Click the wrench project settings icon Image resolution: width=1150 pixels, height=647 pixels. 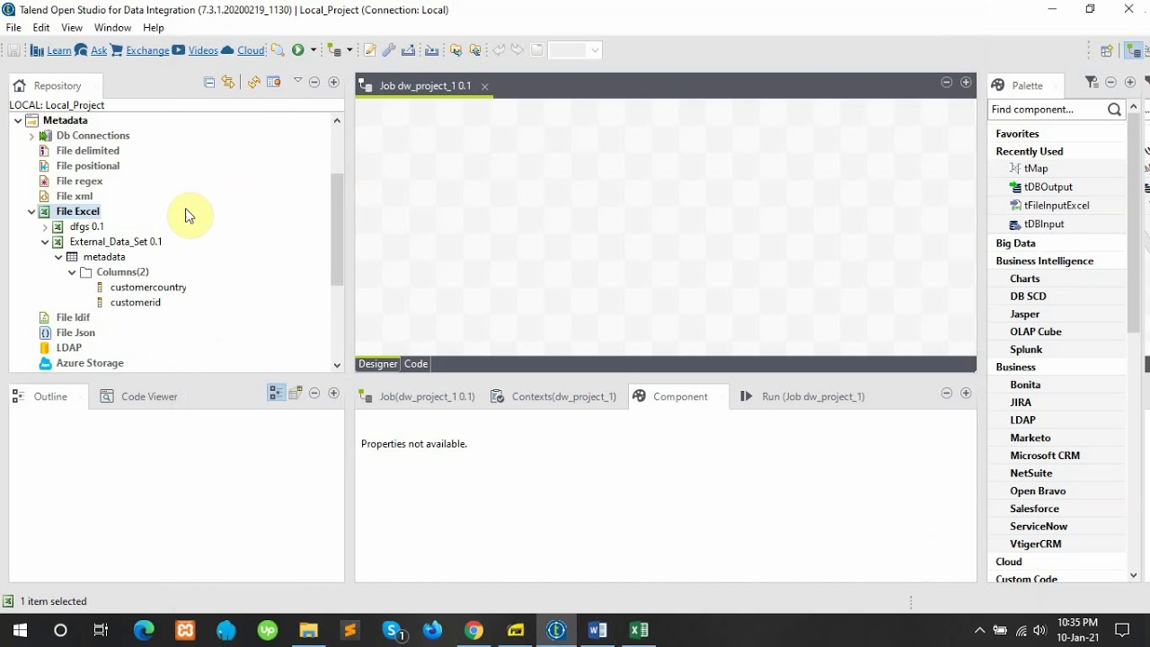click(389, 50)
